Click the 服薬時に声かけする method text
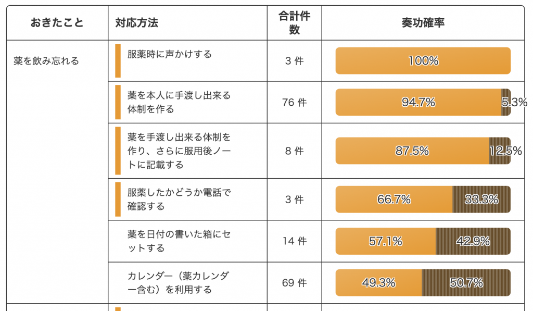 point(170,54)
